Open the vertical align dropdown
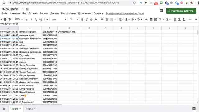199x112 pixels. (x=127, y=19)
